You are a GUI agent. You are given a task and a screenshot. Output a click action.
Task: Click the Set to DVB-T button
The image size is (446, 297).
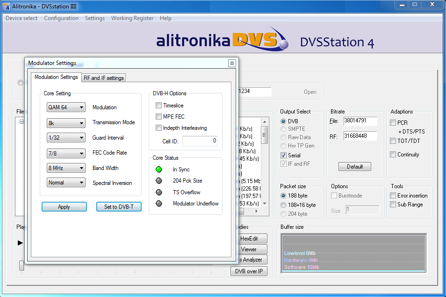click(119, 207)
